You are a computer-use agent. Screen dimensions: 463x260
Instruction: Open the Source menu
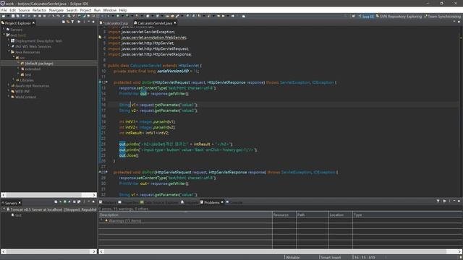pyautogui.click(x=24, y=10)
